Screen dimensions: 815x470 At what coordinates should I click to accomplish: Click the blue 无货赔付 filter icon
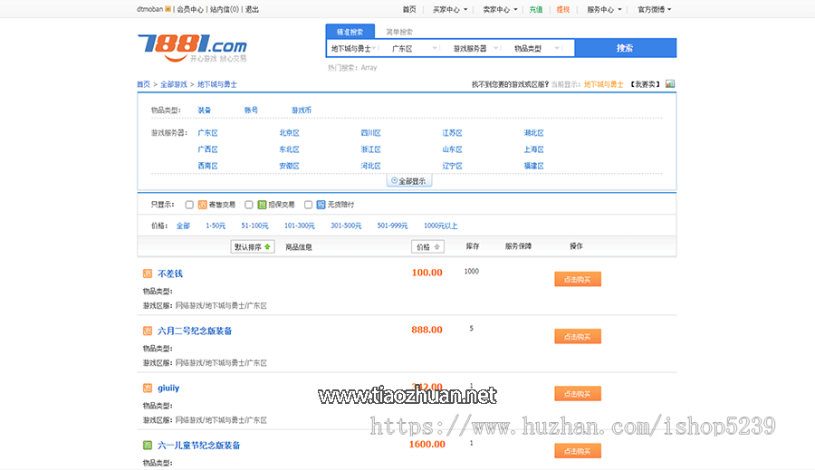pyautogui.click(x=321, y=205)
